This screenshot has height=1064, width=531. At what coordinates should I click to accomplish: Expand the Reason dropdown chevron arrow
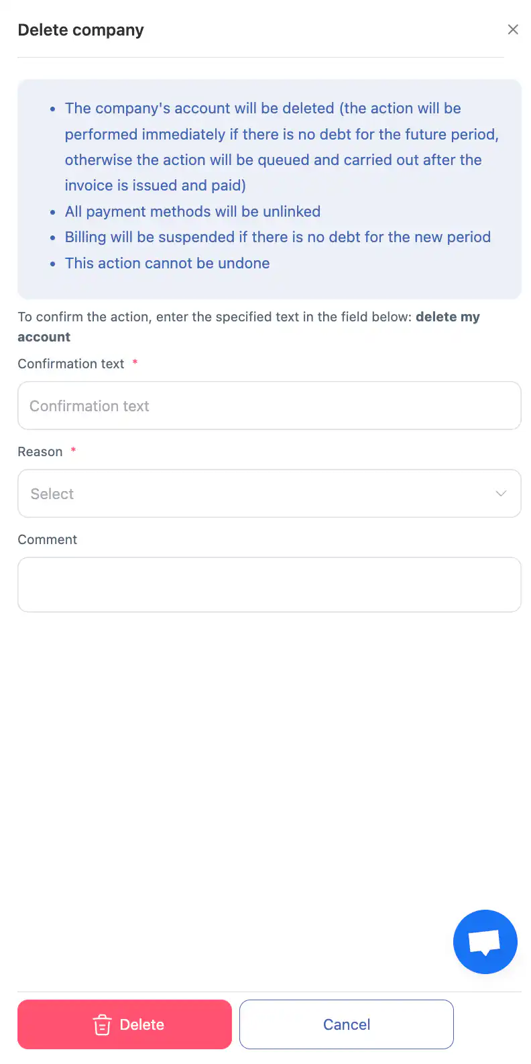[501, 494]
